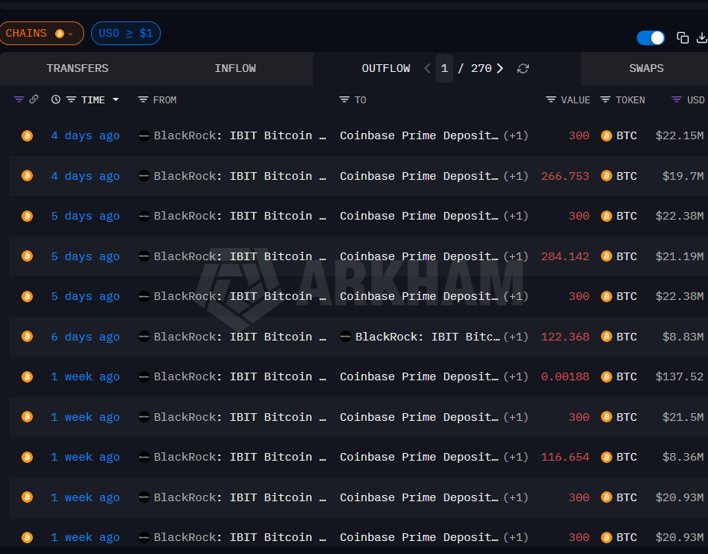Click Bitcoin chain icon in $22.15M row

coord(27,135)
